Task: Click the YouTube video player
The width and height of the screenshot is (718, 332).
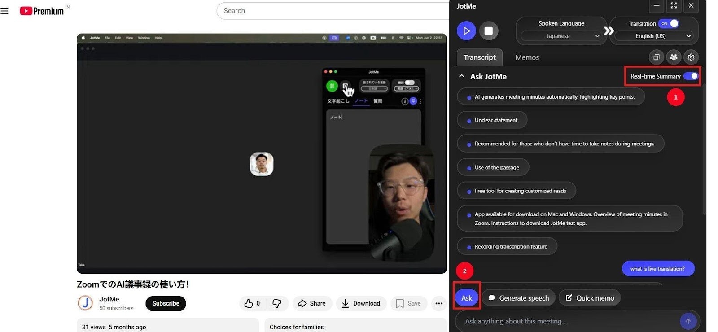Action: coord(262,153)
